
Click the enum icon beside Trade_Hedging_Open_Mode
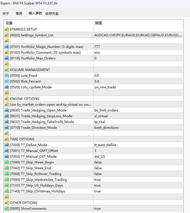pyautogui.click(x=7, y=110)
